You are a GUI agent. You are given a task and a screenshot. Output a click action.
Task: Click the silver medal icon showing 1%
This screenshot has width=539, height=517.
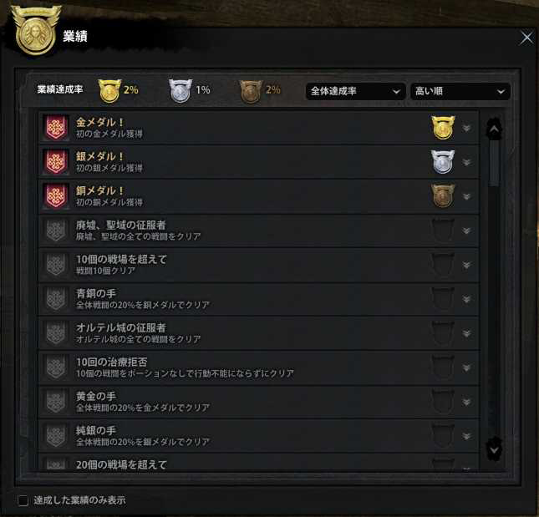[181, 91]
